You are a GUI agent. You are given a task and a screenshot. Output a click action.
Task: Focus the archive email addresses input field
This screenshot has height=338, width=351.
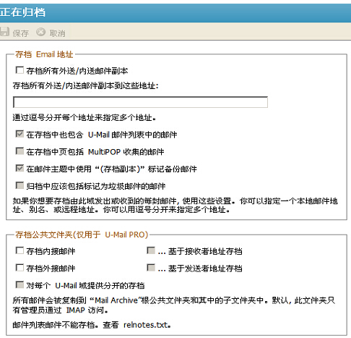140,102
